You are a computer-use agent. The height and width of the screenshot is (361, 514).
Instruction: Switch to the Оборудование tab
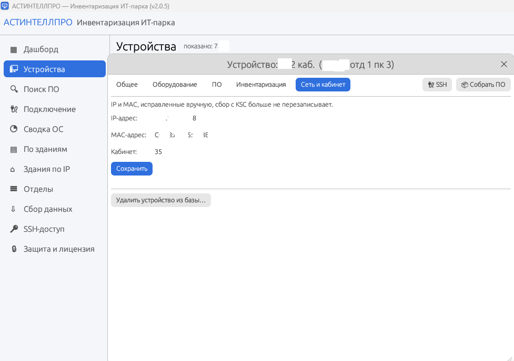click(175, 85)
